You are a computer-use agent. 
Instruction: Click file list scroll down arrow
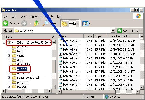coord(142,87)
